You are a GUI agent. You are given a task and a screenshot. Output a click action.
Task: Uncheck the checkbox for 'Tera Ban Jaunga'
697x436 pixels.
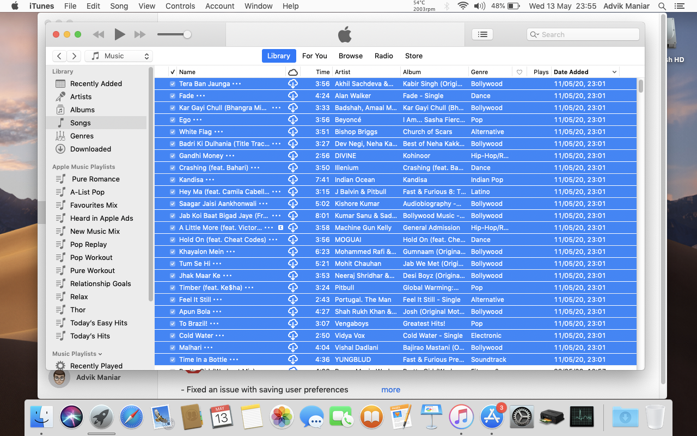coord(173,84)
